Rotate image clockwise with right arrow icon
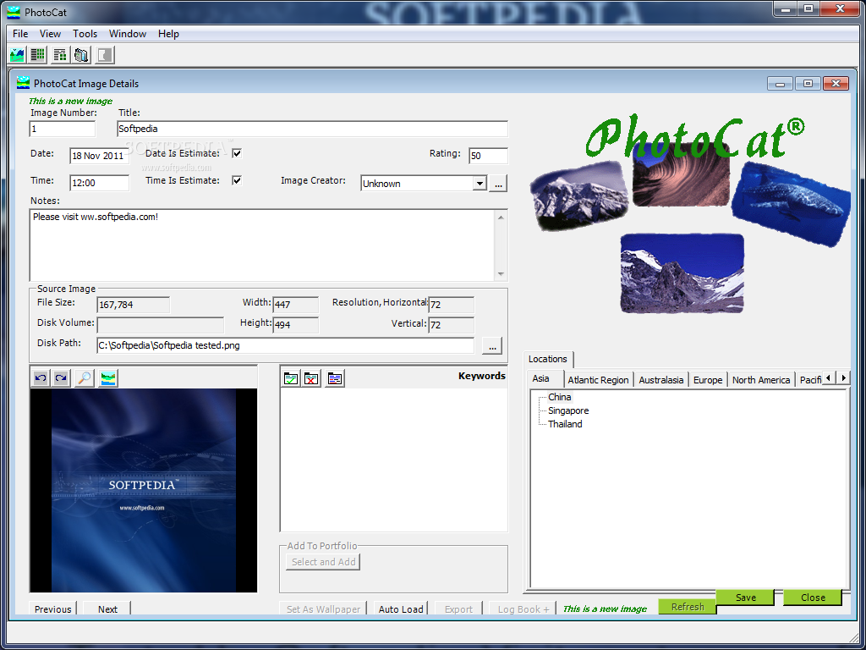Screen dimensions: 866x650 [x=61, y=378]
